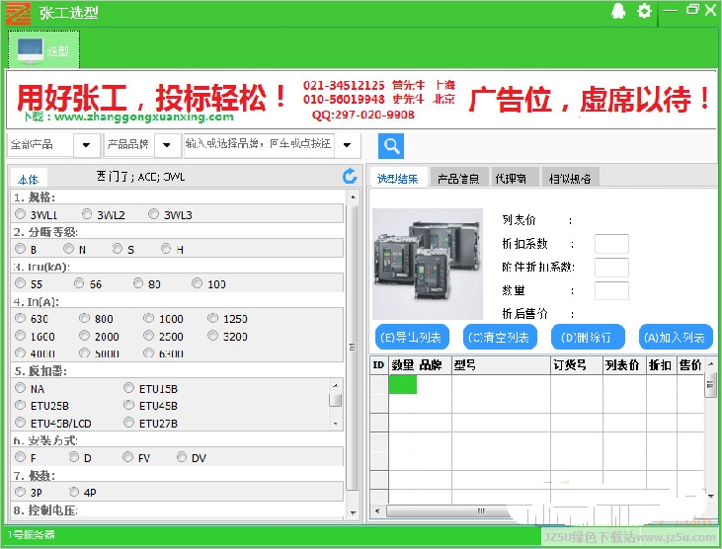Switch to 相似规格 tab
The width and height of the screenshot is (722, 549).
(570, 178)
